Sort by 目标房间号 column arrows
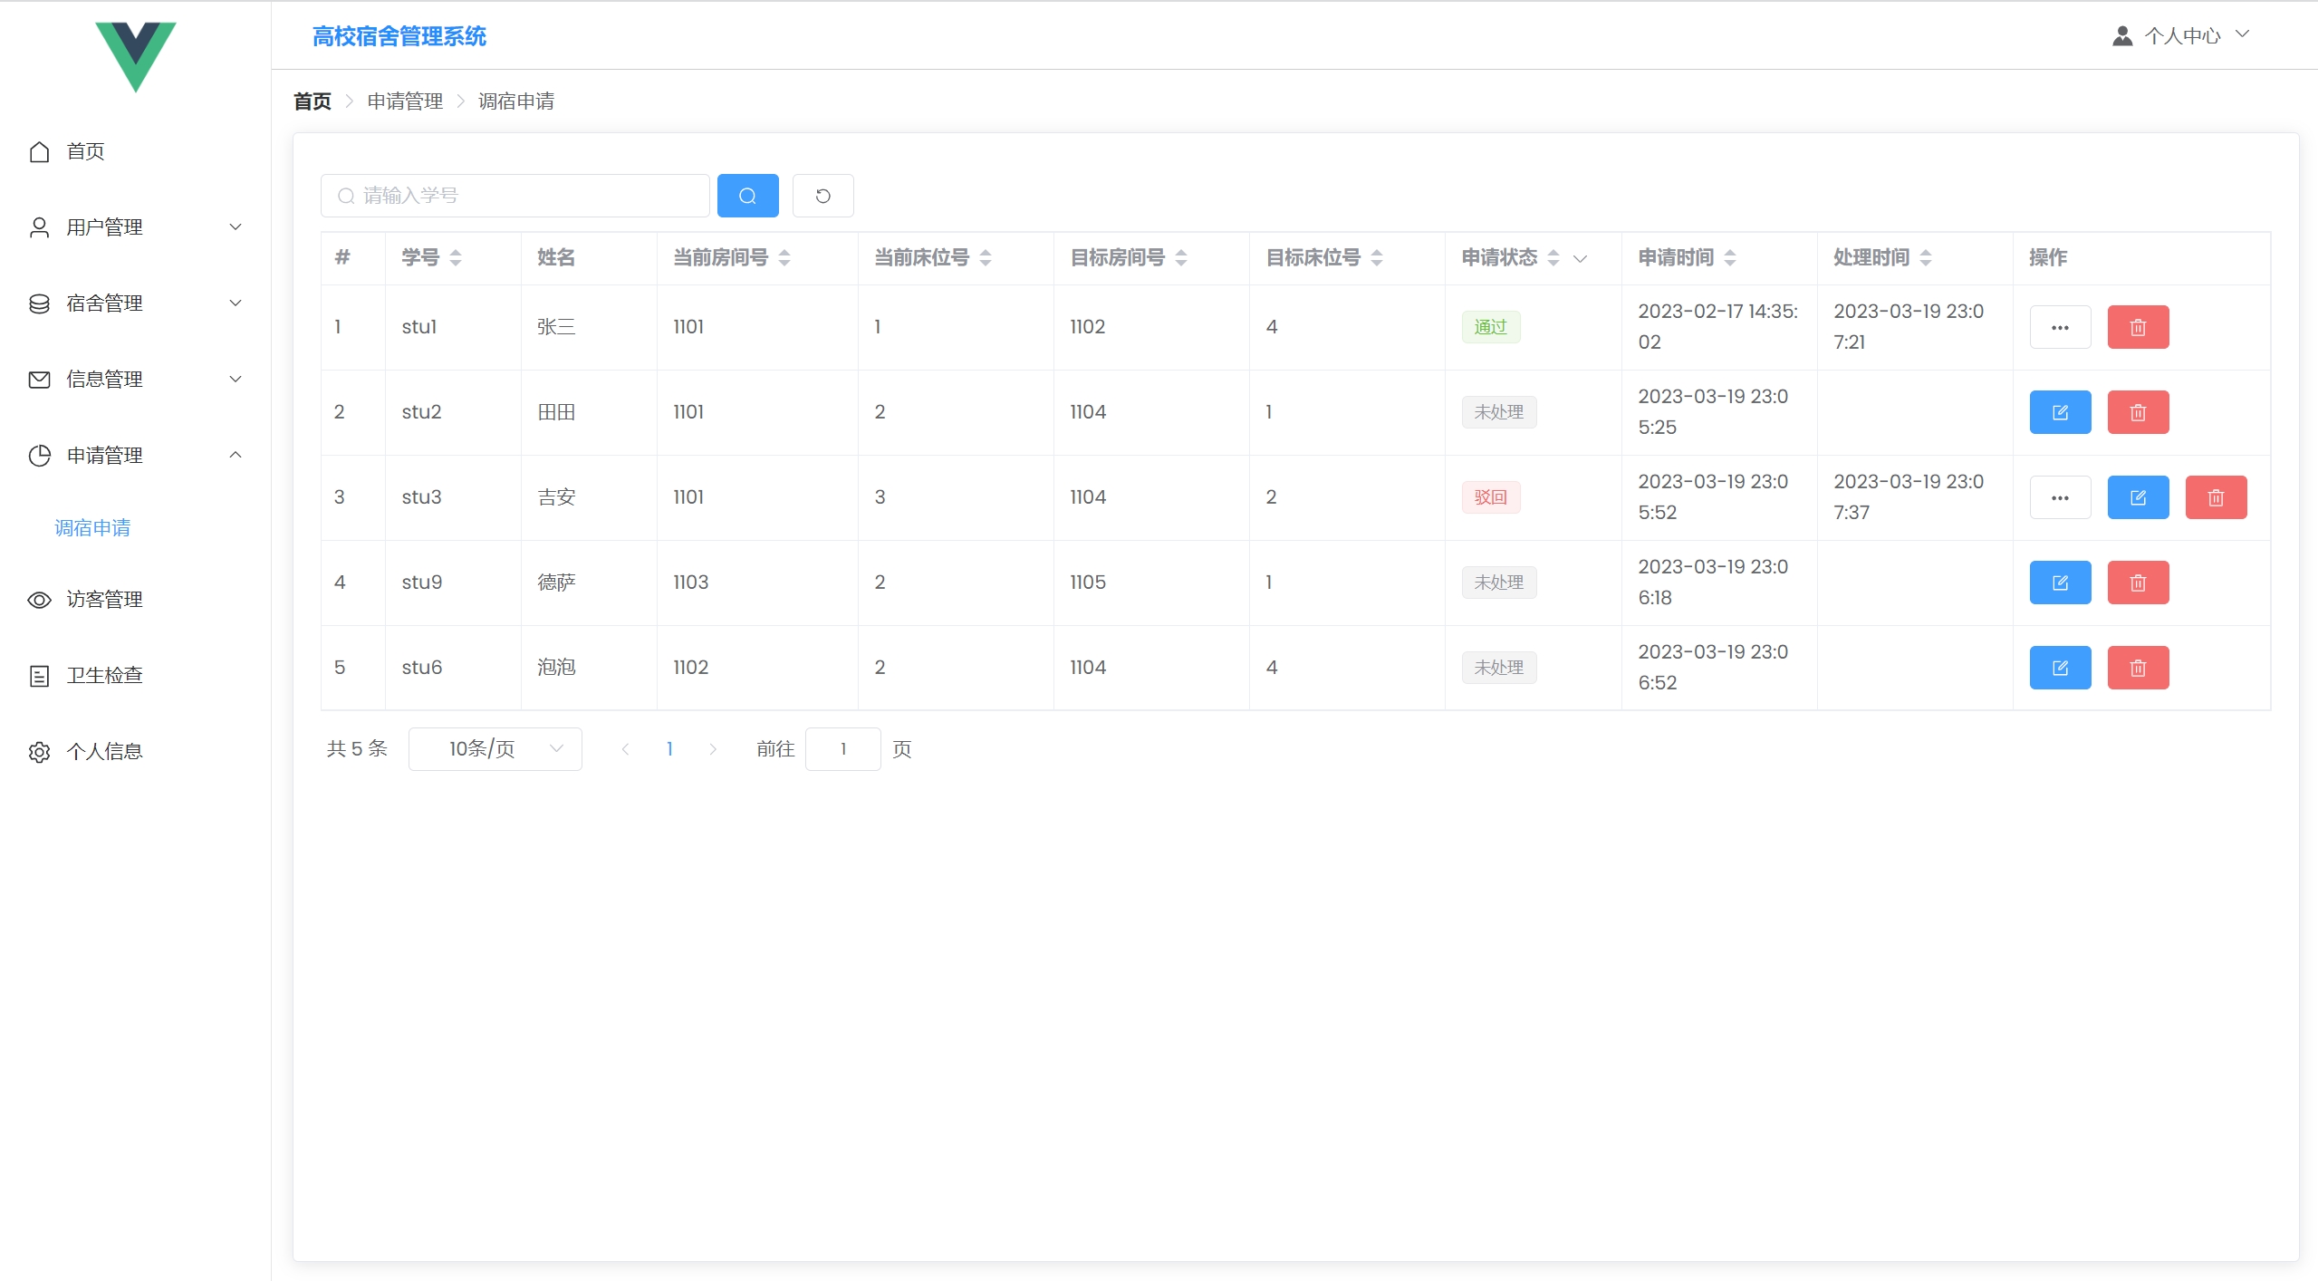The height and width of the screenshot is (1281, 2318). click(x=1180, y=258)
